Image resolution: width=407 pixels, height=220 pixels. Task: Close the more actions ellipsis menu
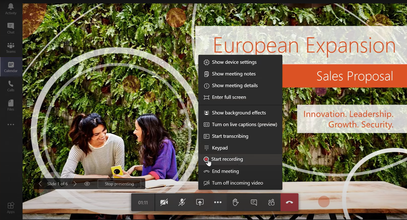(x=218, y=202)
